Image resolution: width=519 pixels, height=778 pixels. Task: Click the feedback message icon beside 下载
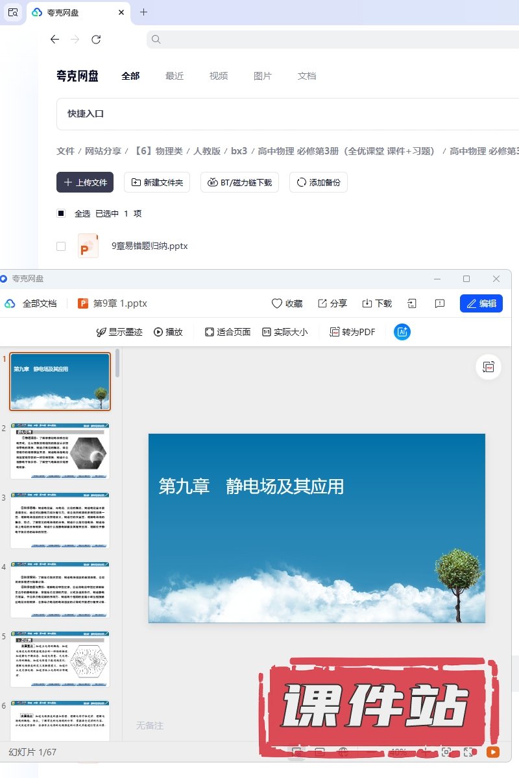[x=440, y=303]
